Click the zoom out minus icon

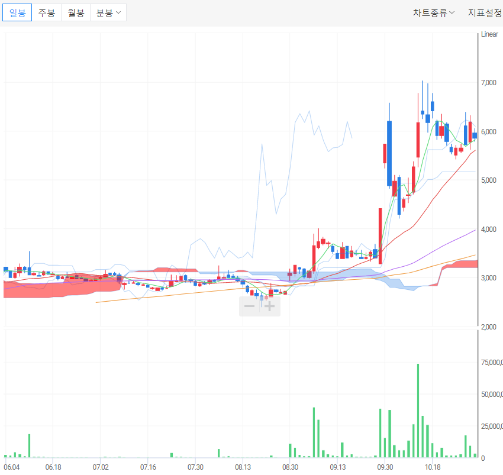point(249,306)
